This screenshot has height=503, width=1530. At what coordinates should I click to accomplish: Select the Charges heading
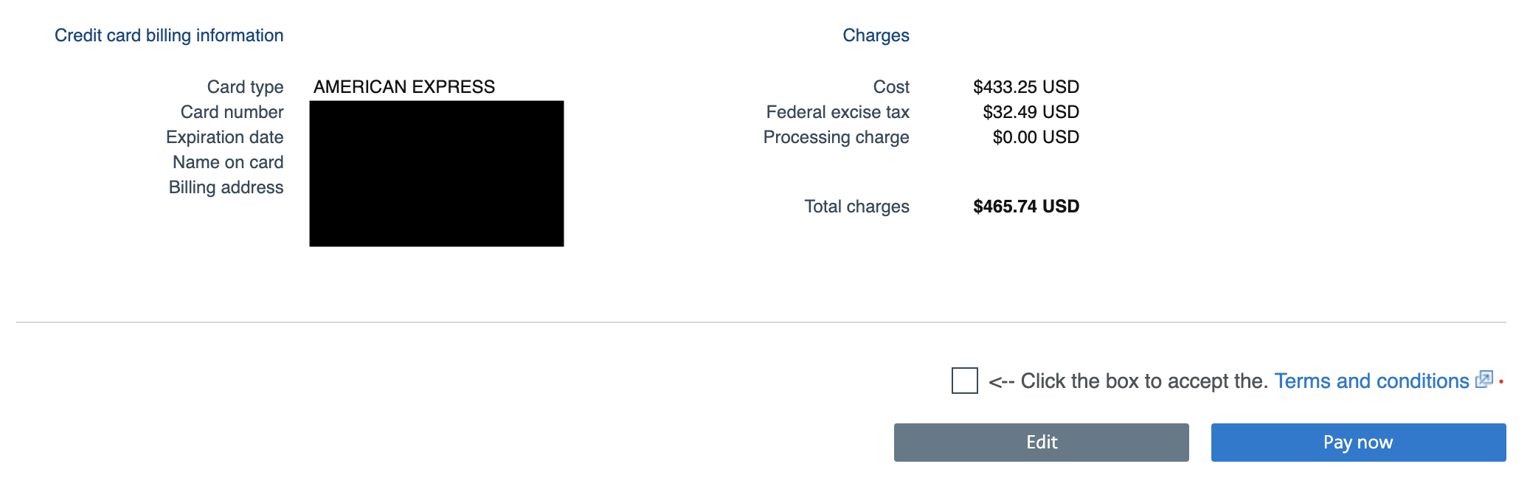coord(876,35)
